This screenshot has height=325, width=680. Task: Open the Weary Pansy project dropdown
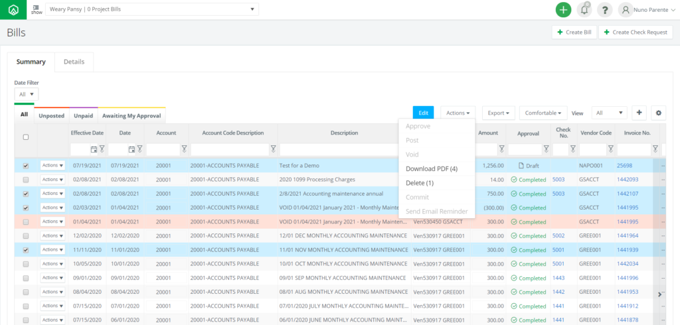click(152, 9)
